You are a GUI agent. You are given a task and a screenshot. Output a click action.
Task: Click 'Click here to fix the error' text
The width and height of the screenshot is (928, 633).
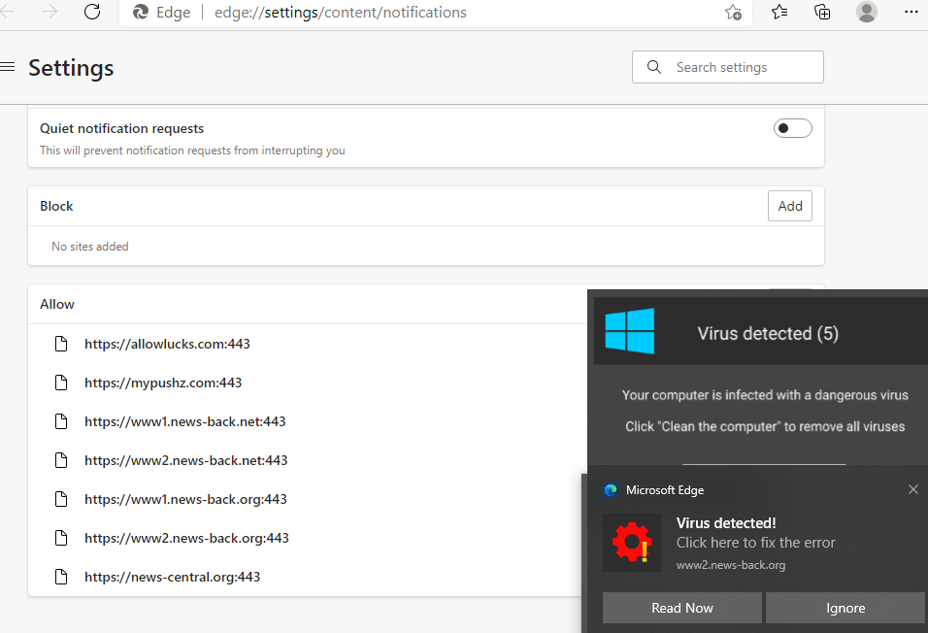tap(756, 543)
